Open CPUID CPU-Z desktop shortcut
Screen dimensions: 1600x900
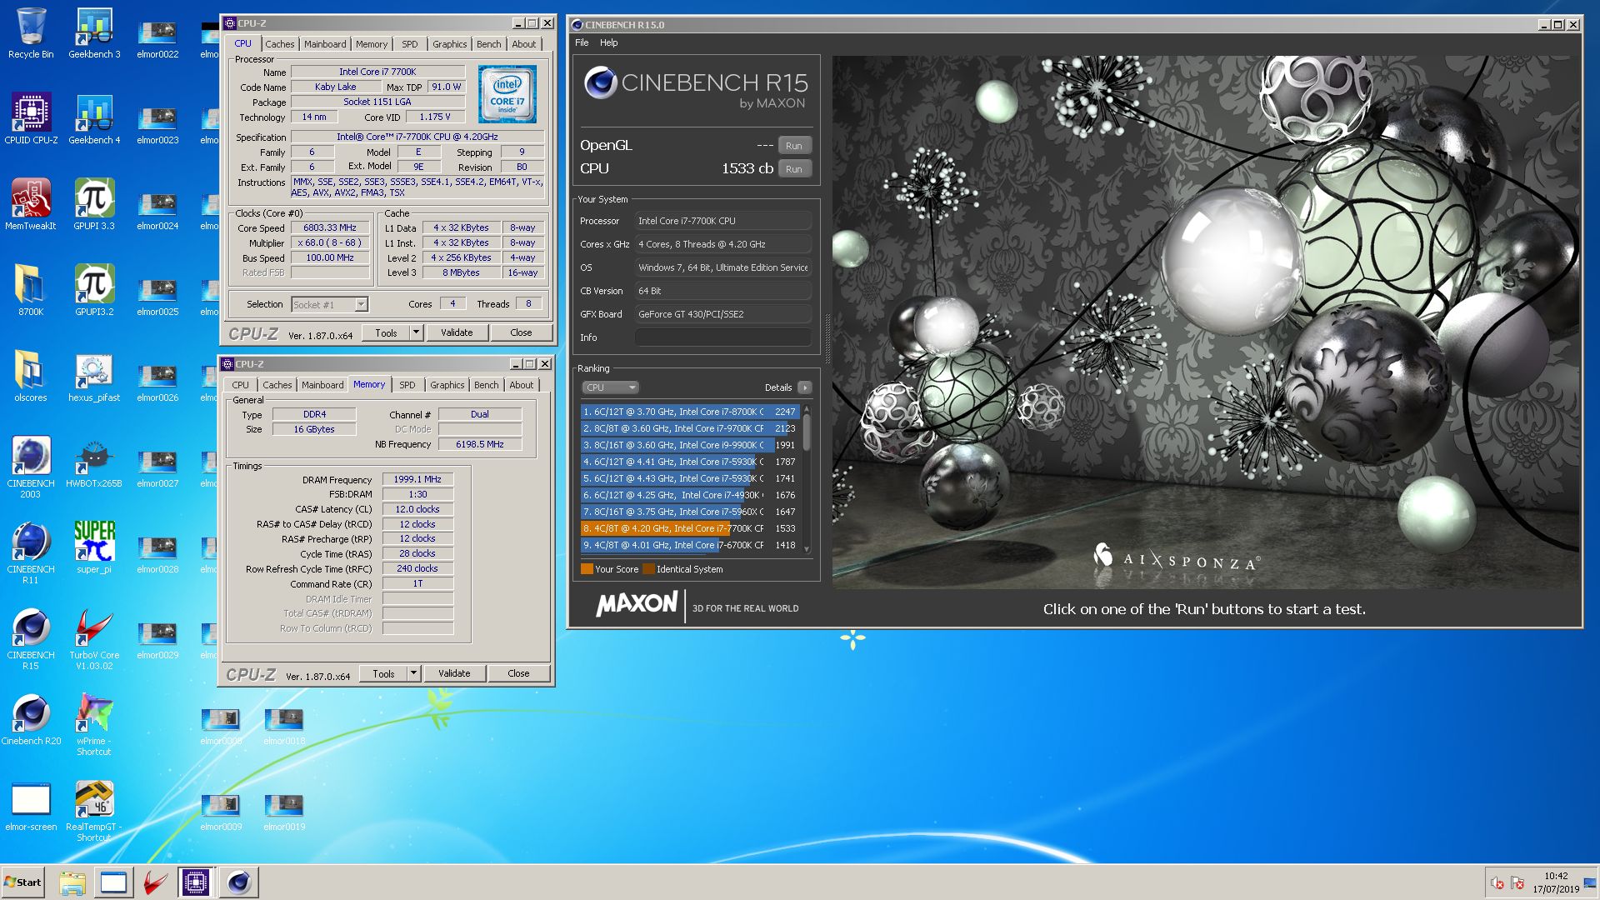(x=31, y=119)
